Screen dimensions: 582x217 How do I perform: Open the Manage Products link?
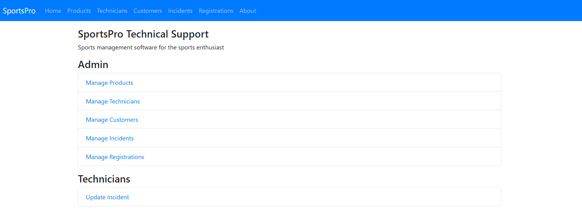(x=110, y=83)
